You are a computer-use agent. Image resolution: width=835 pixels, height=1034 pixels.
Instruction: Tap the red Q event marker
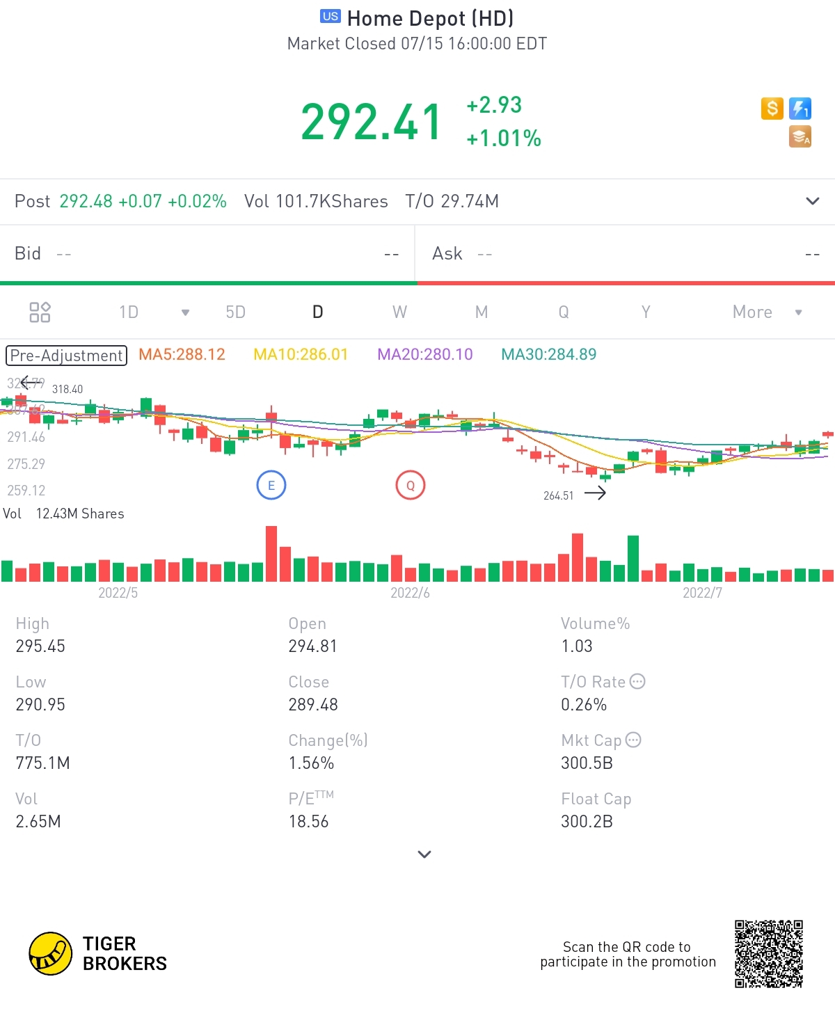coord(411,485)
